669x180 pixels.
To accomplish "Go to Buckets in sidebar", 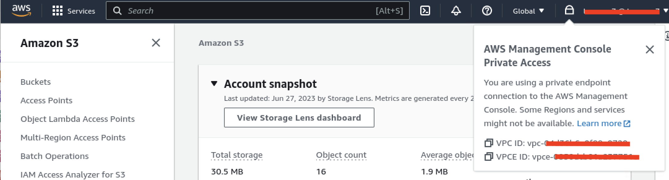I will (x=36, y=82).
